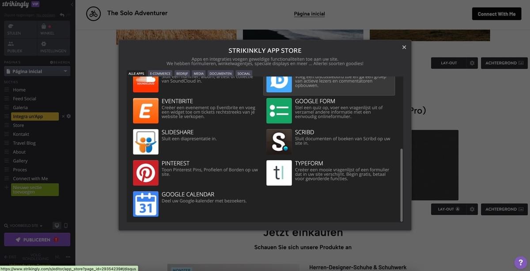Open Instellingen settings
The width and height of the screenshot is (530, 271).
(53, 47)
